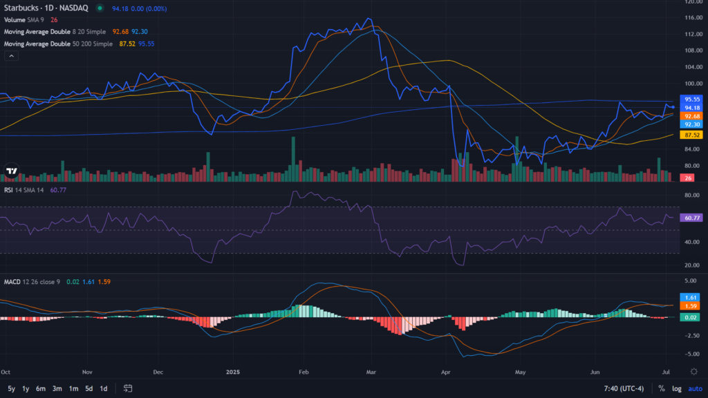Click the 108.00 price scale tick

tap(693, 50)
